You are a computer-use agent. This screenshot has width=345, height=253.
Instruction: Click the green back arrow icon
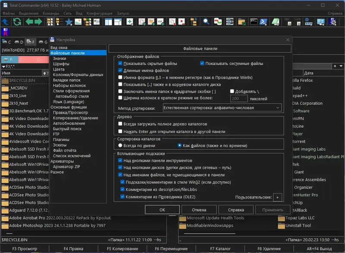point(29,22)
